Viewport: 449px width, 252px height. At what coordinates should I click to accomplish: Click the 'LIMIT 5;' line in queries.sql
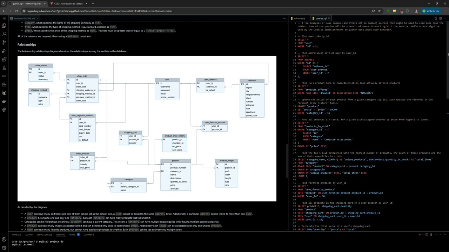pos(303,176)
